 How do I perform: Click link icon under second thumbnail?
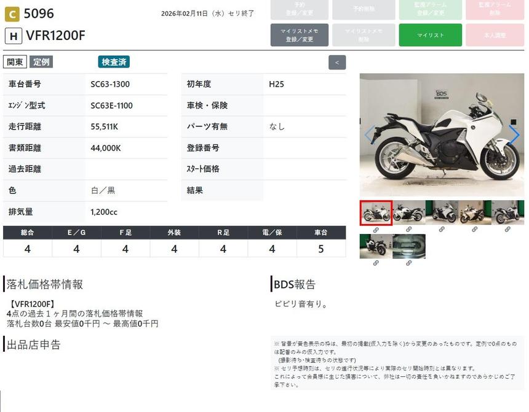[408, 229]
